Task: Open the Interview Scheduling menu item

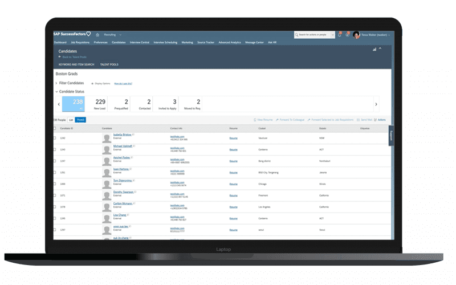Action: [x=166, y=42]
